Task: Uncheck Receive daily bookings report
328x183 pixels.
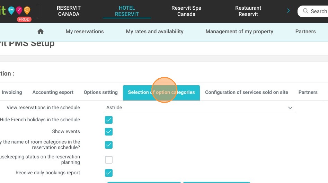Action: click(109, 173)
